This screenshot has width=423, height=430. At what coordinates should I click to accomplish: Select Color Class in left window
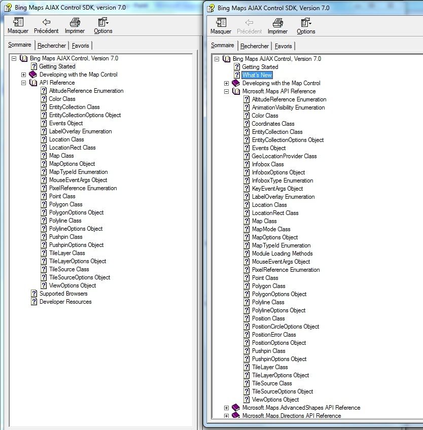pyautogui.click(x=62, y=99)
